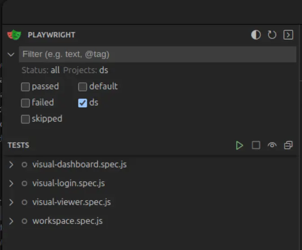Uncheck the ds project checkbox
Image resolution: width=302 pixels, height=250 pixels.
(x=83, y=103)
